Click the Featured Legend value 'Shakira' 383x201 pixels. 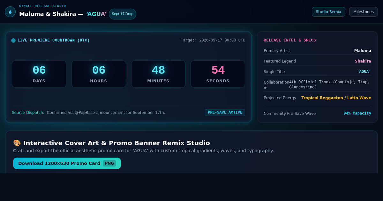pos(363,61)
